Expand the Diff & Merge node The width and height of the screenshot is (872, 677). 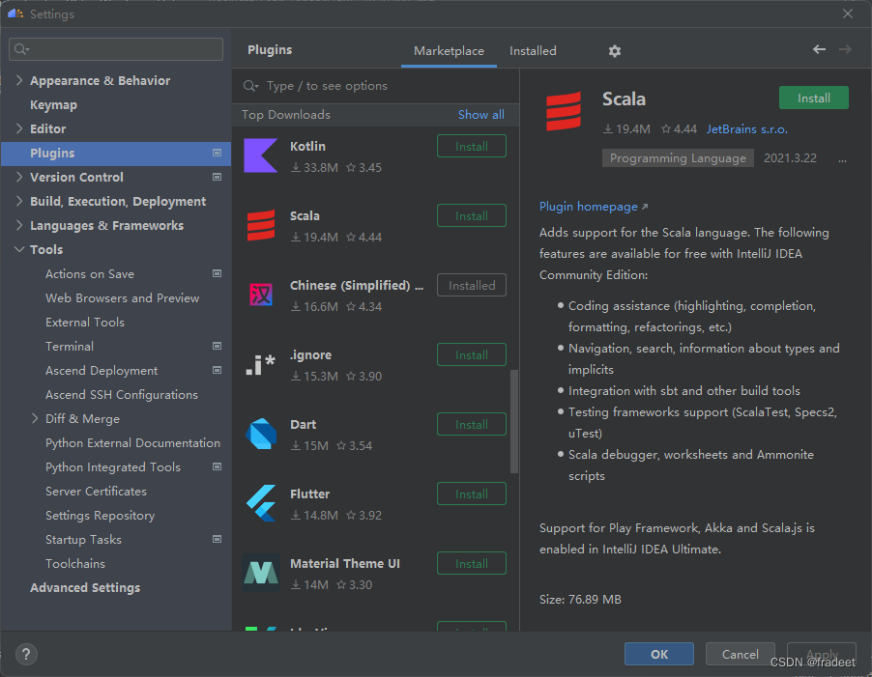pyautogui.click(x=35, y=419)
